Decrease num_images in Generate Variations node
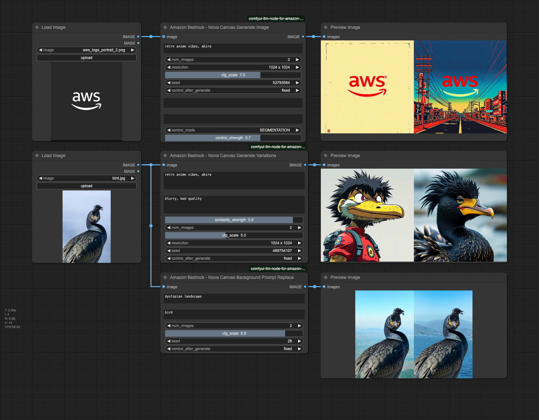Screen dimensions: 539x420 point(169,228)
